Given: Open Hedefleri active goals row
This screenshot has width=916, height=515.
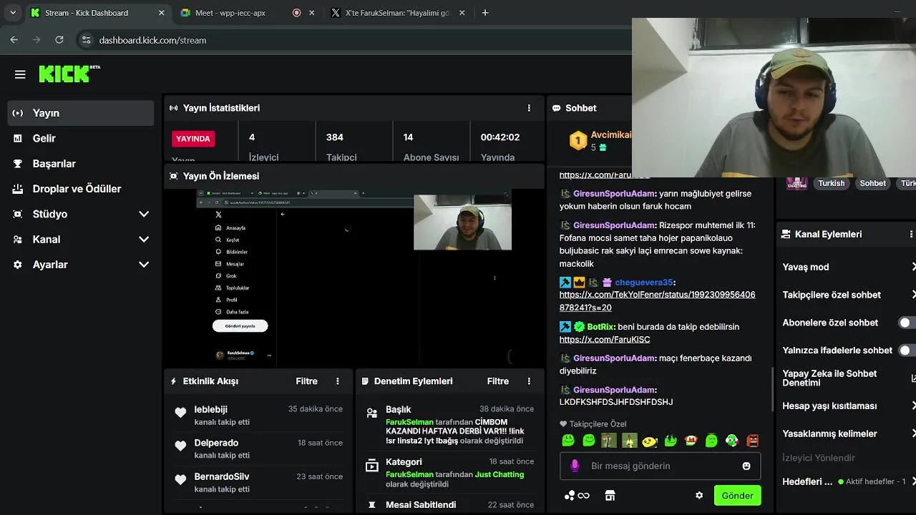Looking at the screenshot, I should point(847,481).
